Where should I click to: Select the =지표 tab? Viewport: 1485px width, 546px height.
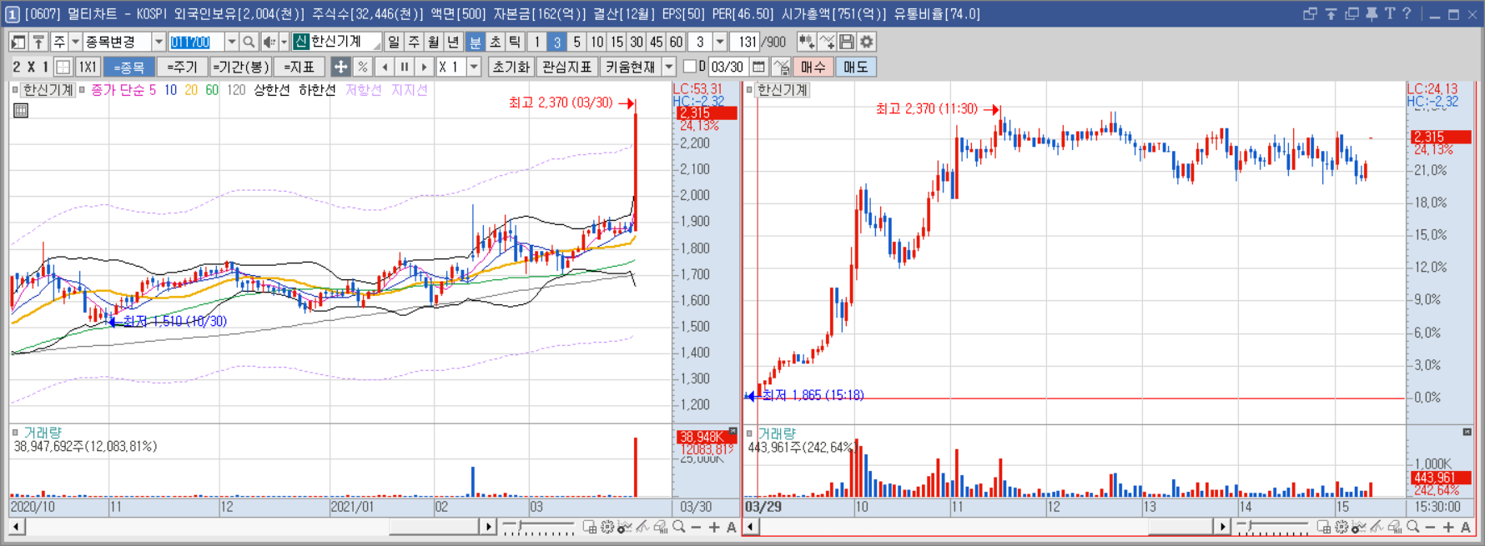299,67
